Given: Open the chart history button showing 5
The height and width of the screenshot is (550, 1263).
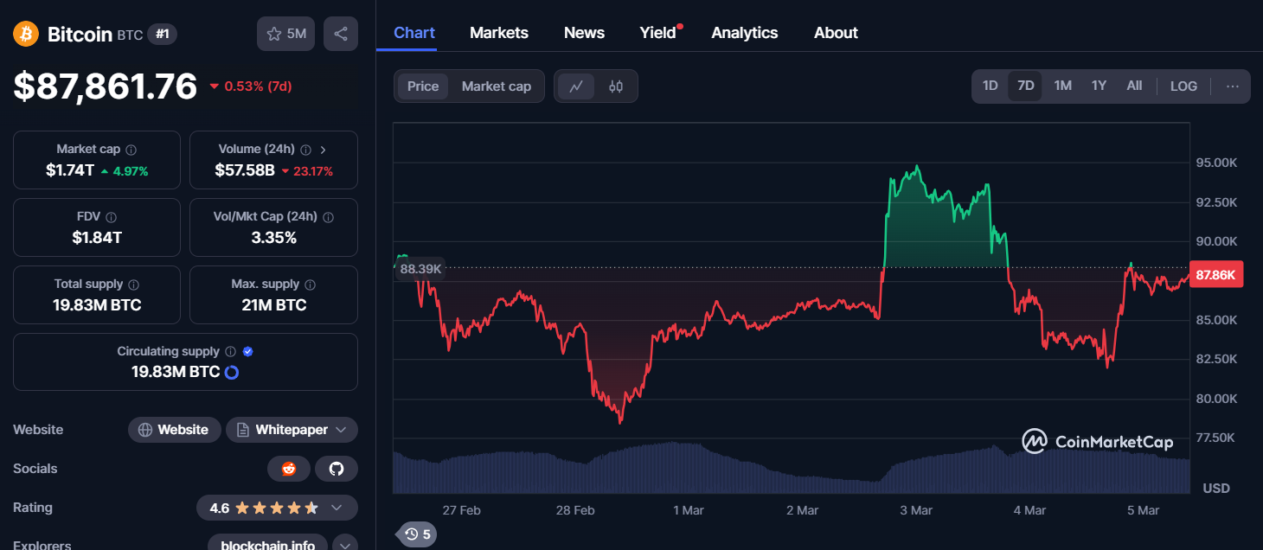Looking at the screenshot, I should click(417, 534).
